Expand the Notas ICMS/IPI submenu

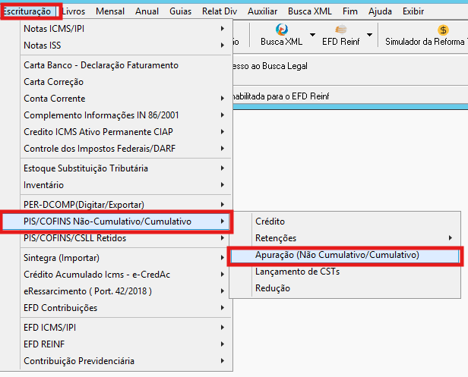[125, 29]
